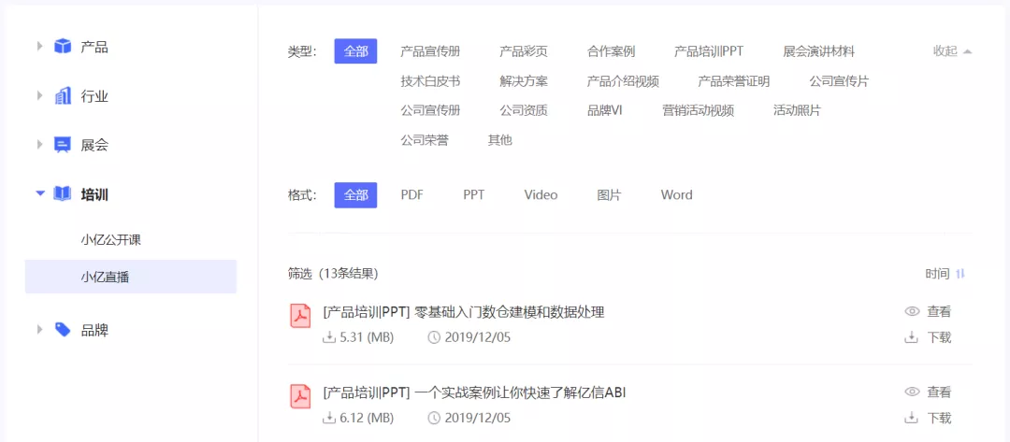Screen dimensions: 1010x442
Task: Click the 品牌 tag icon
Action: (x=63, y=330)
